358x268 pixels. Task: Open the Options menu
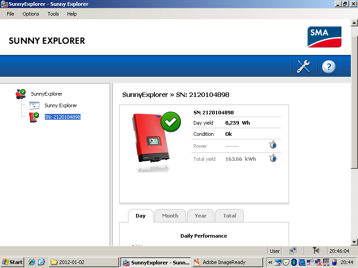pos(31,14)
